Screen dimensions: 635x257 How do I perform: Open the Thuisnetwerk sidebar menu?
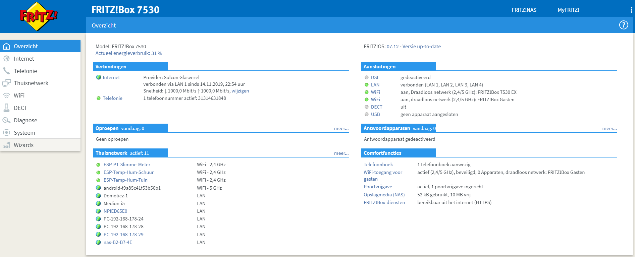pos(40,83)
